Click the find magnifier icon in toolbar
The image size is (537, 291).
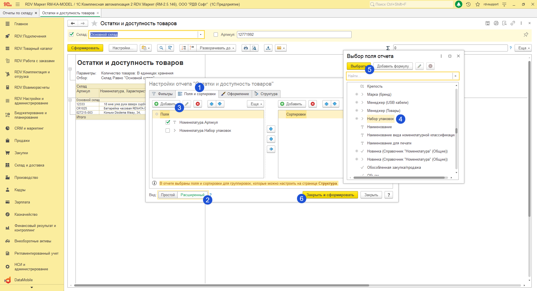coord(161,48)
